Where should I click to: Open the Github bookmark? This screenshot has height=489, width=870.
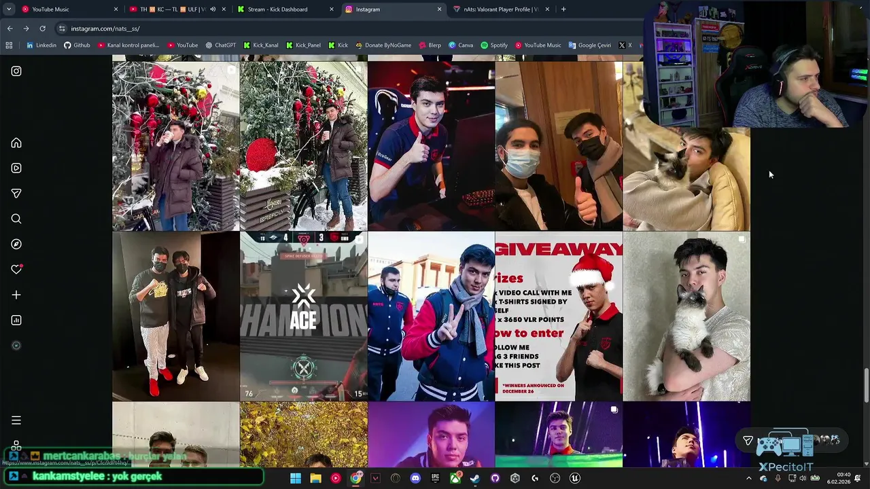[77, 46]
